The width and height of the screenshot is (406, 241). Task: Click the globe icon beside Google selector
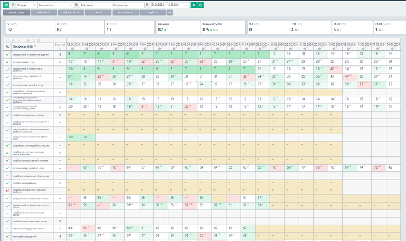click(13, 5)
